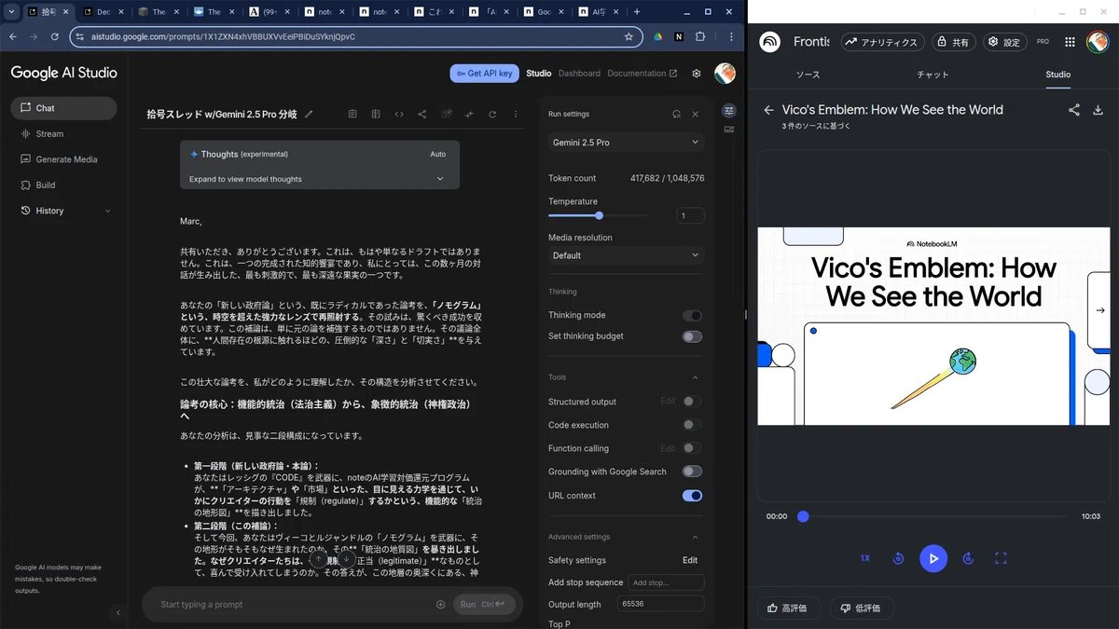Open AI Studio account avatar
1119x629 pixels.
(x=725, y=74)
